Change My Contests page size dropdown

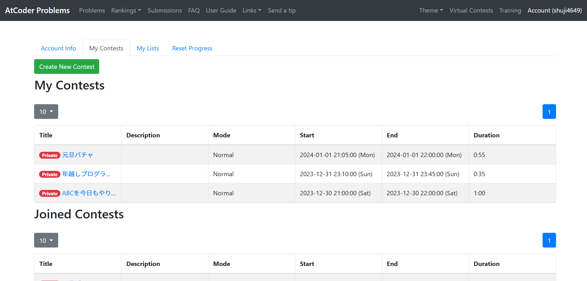[46, 112]
